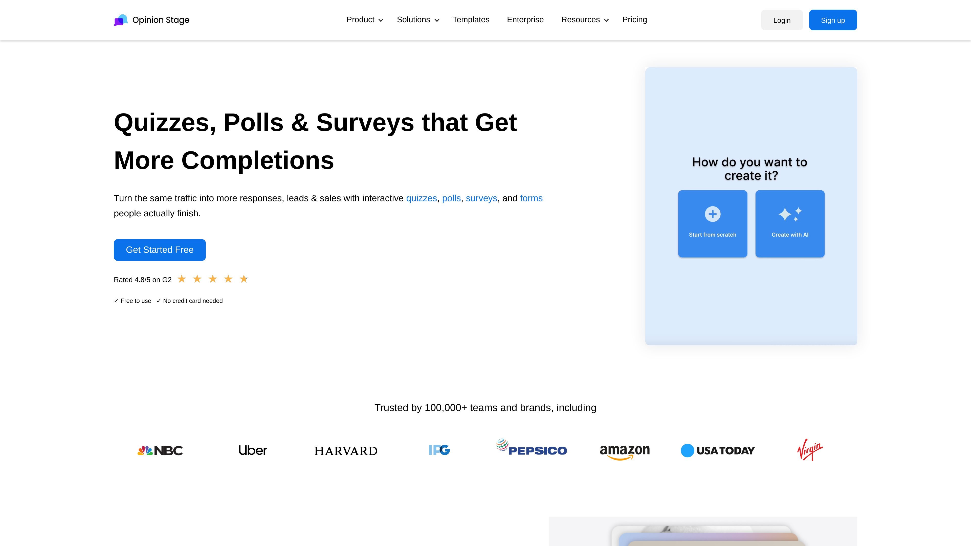Screen dimensions: 971x546
Task: Open the Pricing page from navigation
Action: click(634, 20)
